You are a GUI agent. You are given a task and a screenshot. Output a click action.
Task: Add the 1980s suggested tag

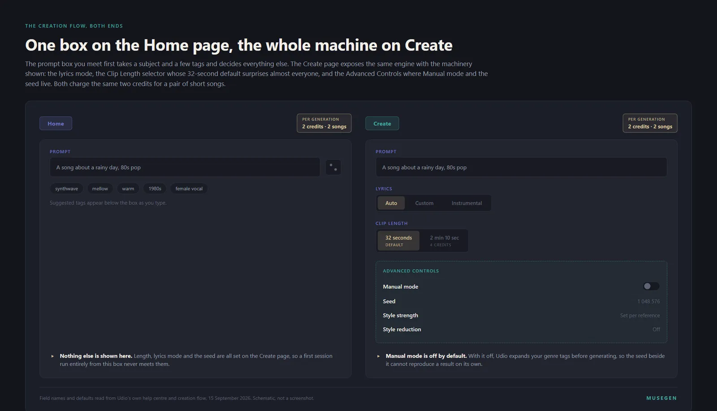tap(155, 188)
